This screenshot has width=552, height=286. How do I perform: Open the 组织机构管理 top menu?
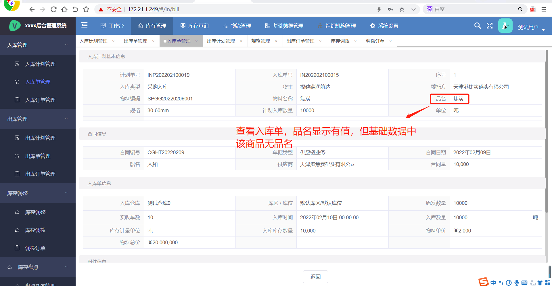pyautogui.click(x=337, y=26)
